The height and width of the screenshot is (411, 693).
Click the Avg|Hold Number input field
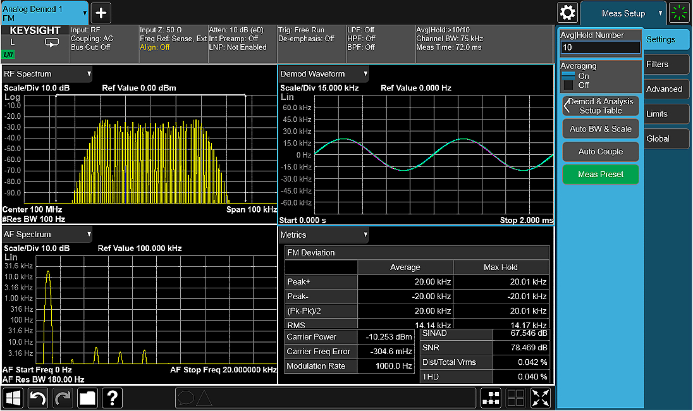coord(600,47)
